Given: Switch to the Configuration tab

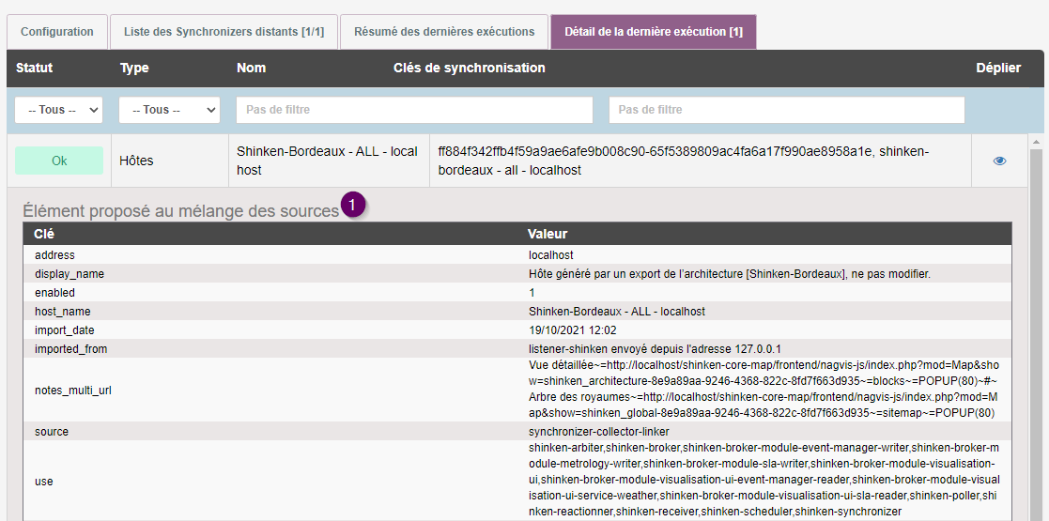Looking at the screenshot, I should click(x=57, y=32).
